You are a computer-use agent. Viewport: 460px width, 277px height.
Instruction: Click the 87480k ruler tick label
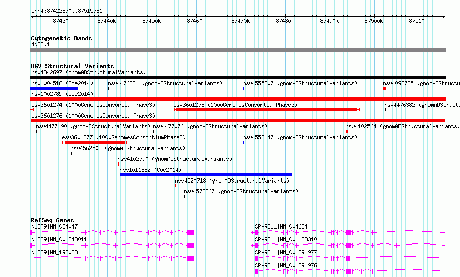[x=285, y=21]
